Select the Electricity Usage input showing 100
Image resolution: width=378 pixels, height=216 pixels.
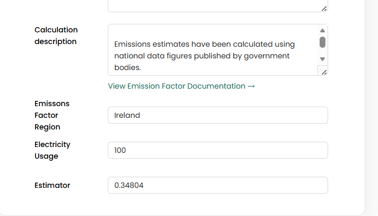click(218, 150)
